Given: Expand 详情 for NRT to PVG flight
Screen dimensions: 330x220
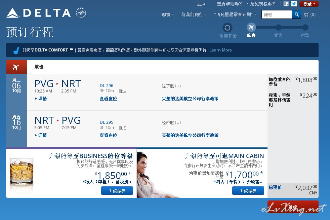Looking at the screenshot, I should 41,135.
